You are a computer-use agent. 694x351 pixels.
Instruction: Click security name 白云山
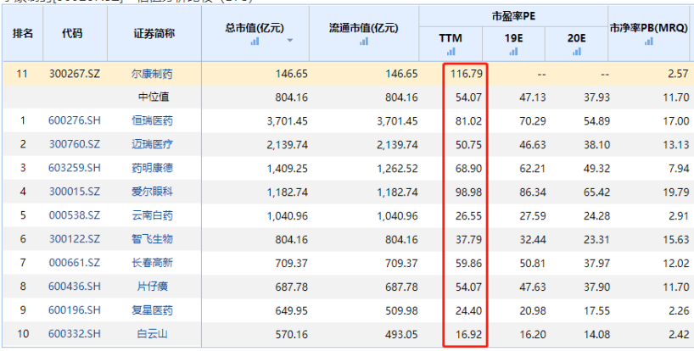152,334
